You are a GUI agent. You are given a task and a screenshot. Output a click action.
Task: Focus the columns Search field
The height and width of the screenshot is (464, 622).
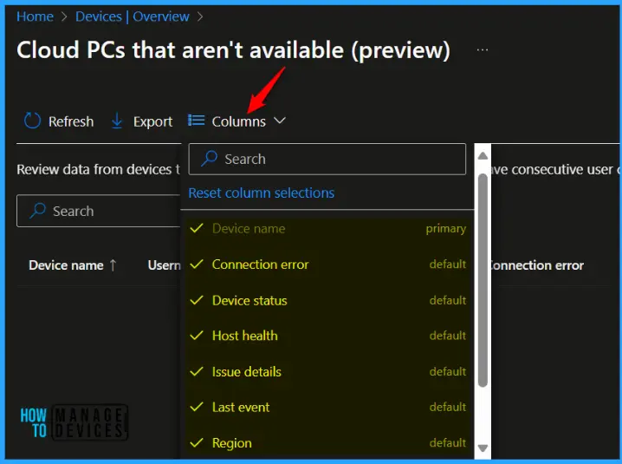pyautogui.click(x=327, y=159)
